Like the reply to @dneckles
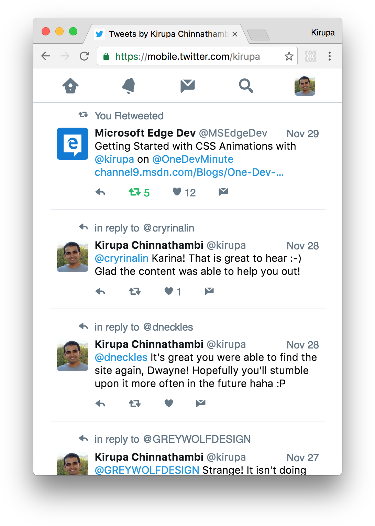 pos(169,403)
